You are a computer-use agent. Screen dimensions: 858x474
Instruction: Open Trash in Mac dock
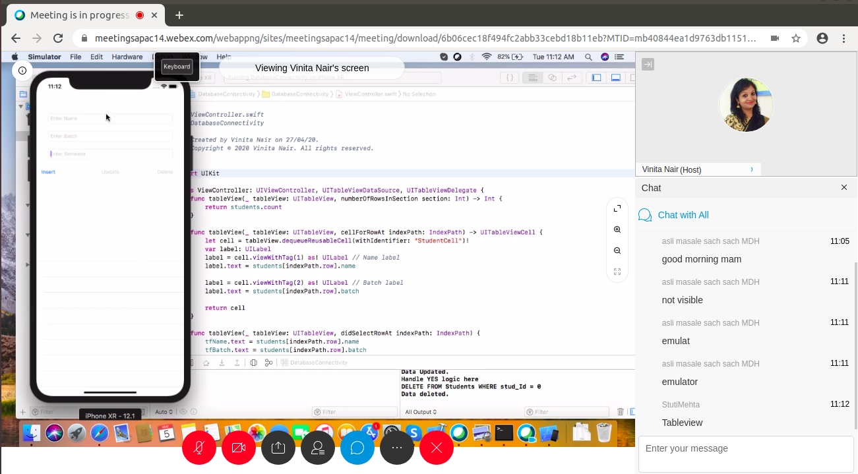[x=603, y=432]
